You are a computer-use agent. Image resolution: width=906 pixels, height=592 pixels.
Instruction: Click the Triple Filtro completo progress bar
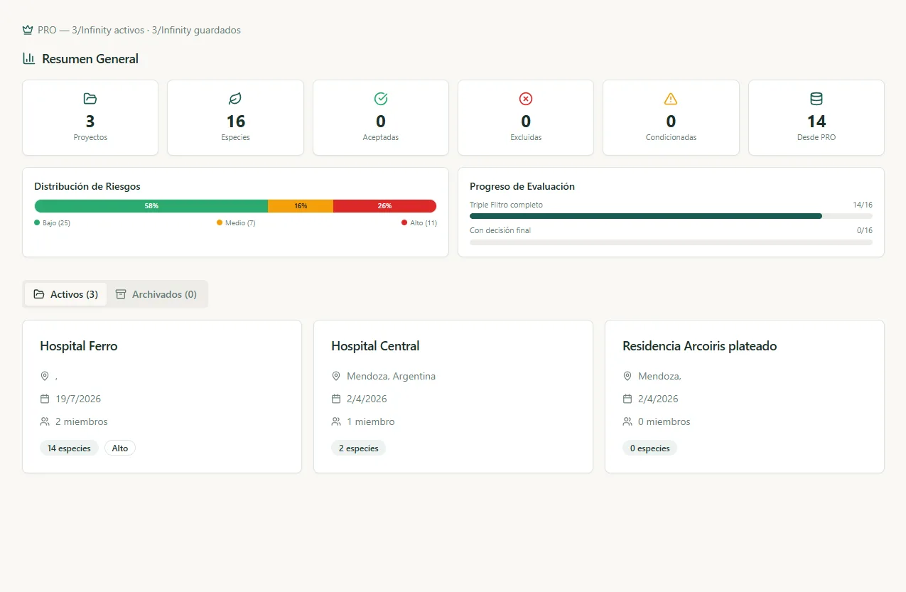click(671, 216)
